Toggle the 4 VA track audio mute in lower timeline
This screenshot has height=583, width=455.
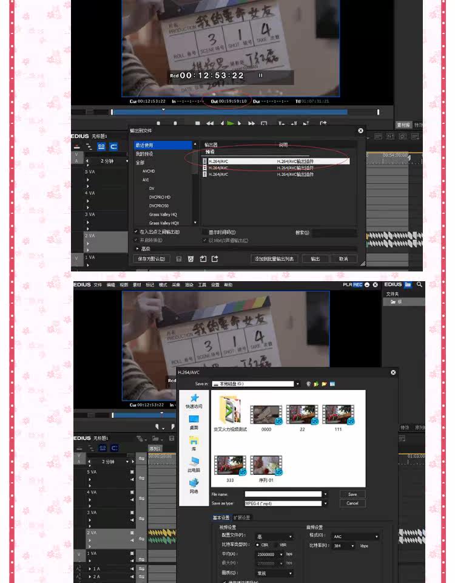click(x=132, y=500)
